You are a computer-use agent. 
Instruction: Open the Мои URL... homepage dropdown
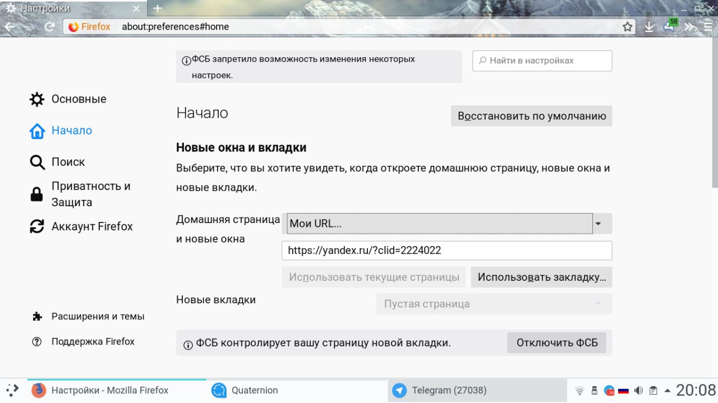pyautogui.click(x=447, y=224)
